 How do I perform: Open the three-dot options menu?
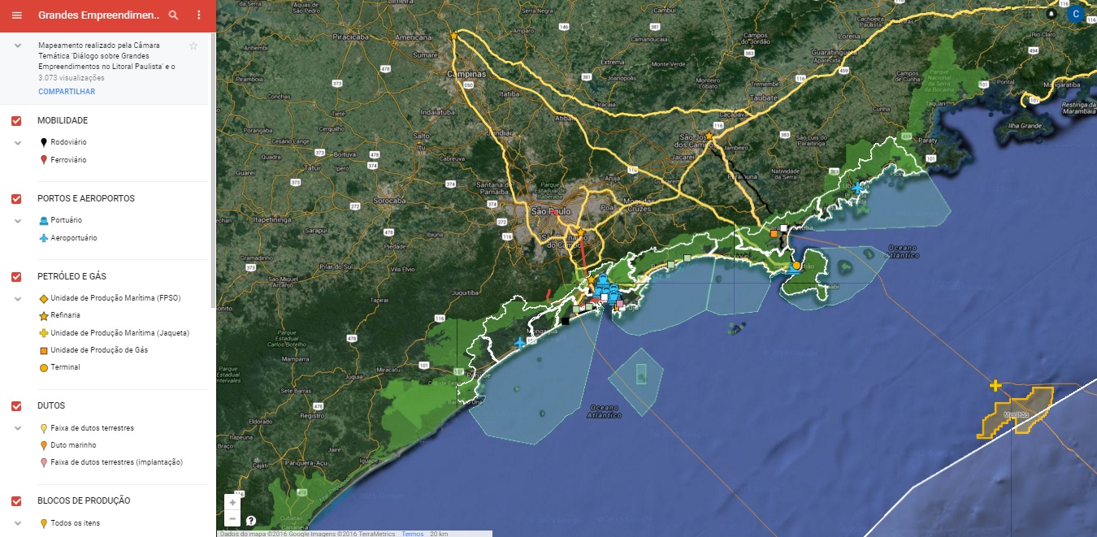197,15
